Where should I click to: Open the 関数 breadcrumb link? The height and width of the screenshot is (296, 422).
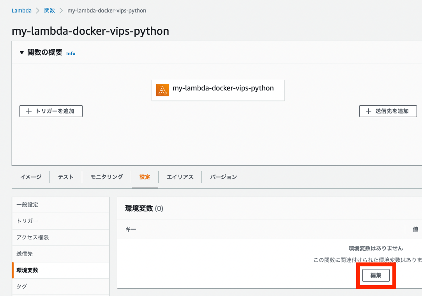point(49,11)
